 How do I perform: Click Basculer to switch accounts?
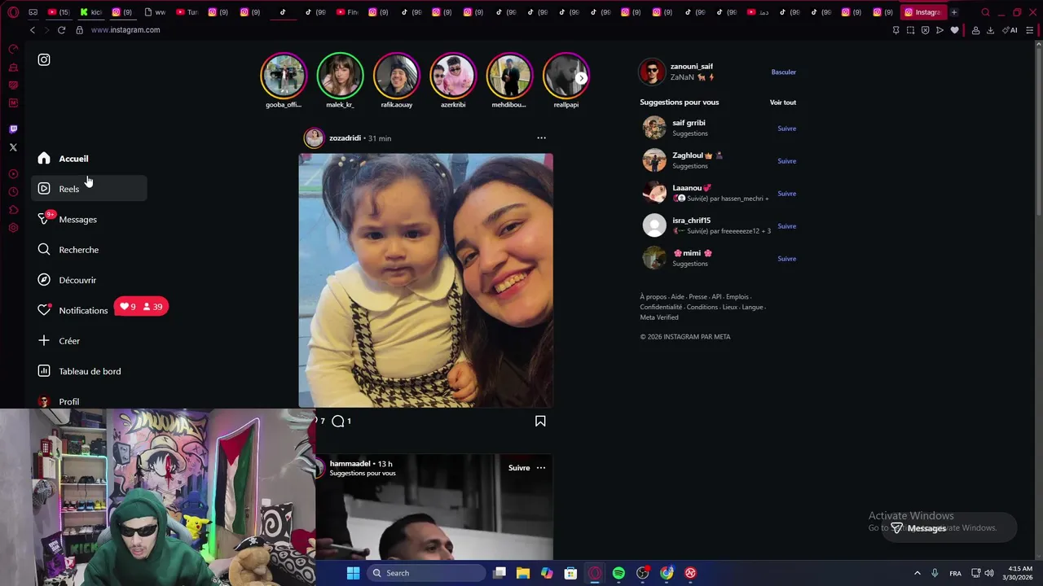point(784,72)
